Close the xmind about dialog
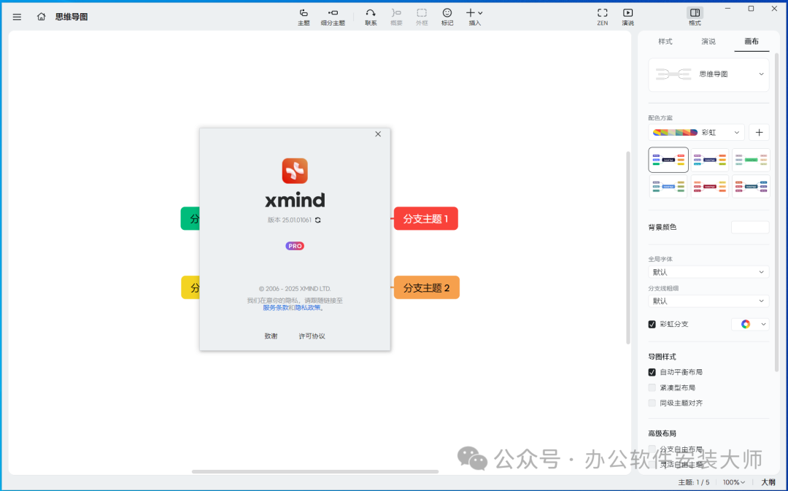The height and width of the screenshot is (491, 788). (378, 134)
